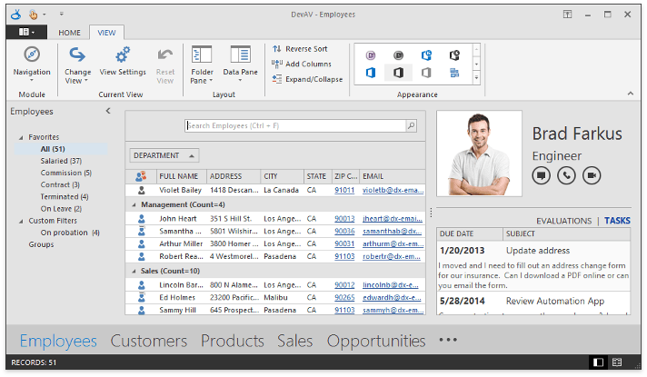
Task: Click the Reset View button
Action: (x=165, y=64)
